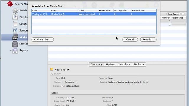
Task: Sort by the Date column header
Action: (41, 11)
